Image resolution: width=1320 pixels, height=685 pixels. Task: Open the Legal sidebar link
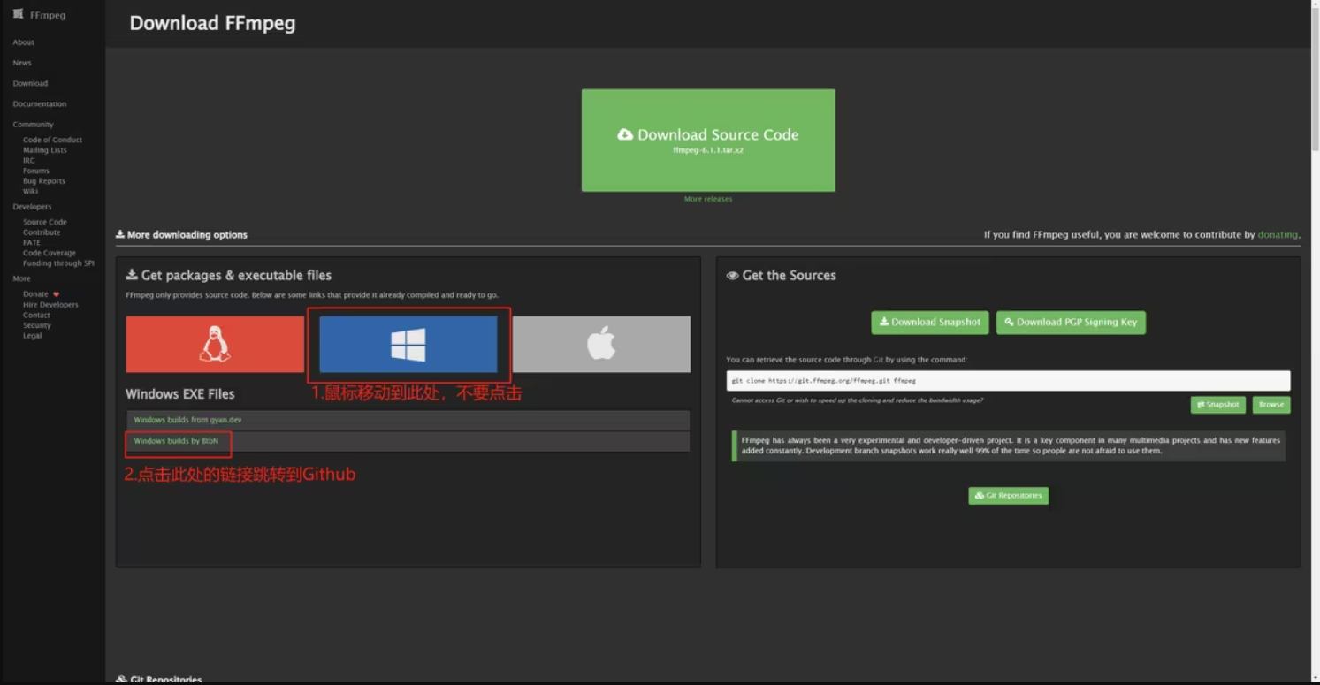point(32,336)
